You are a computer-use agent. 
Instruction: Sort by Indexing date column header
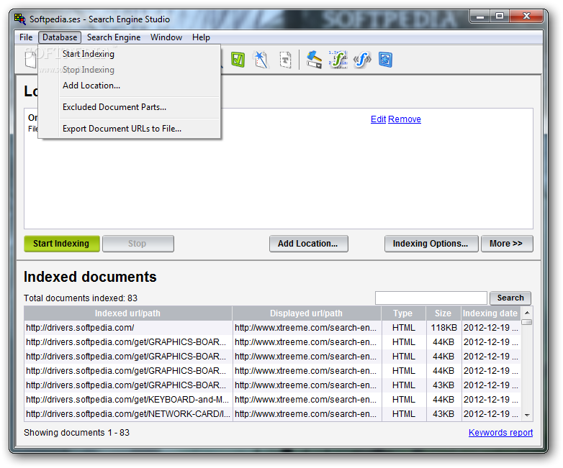tap(490, 313)
